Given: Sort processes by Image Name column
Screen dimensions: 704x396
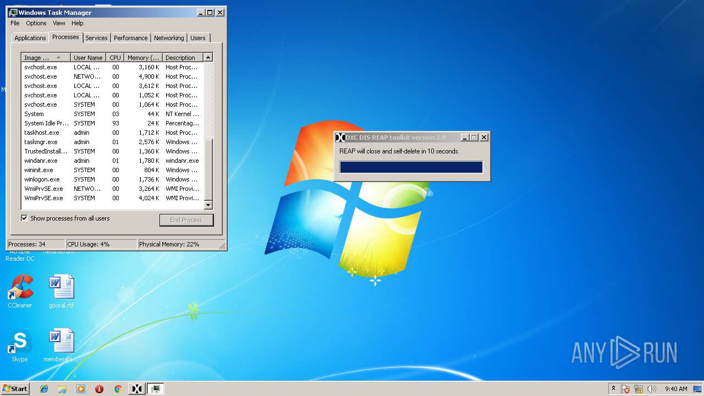Looking at the screenshot, I should pyautogui.click(x=46, y=58).
